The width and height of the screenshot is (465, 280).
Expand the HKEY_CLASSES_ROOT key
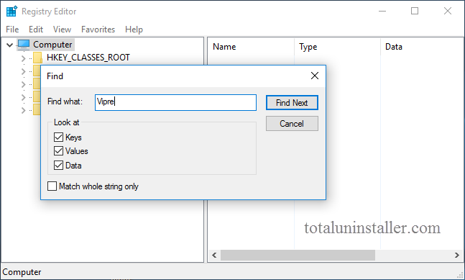pyautogui.click(x=24, y=58)
